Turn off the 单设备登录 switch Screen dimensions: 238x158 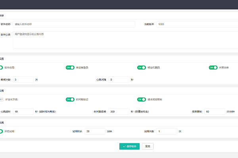click(70, 68)
